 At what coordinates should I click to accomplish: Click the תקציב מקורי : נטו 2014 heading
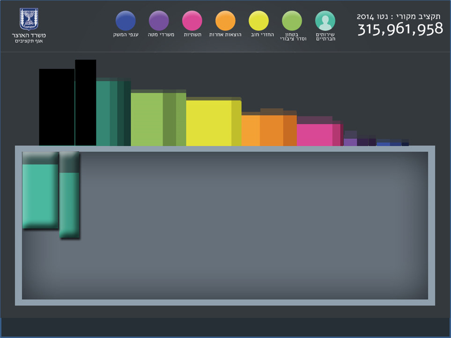(399, 17)
